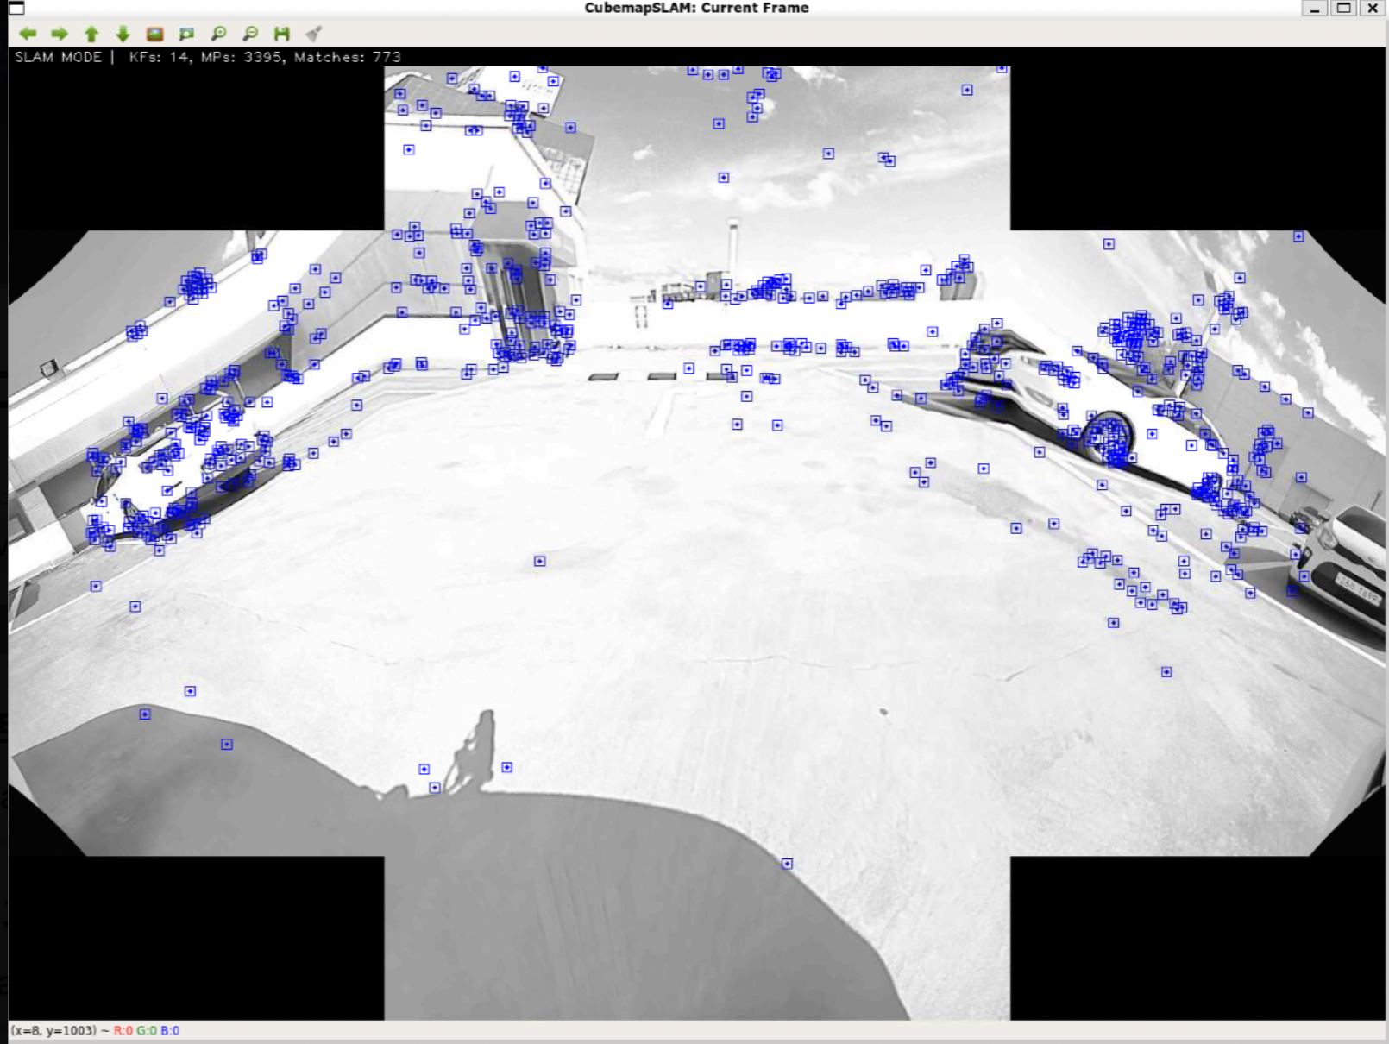Open the window menu icon in title bar
The image size is (1389, 1044).
pyautogui.click(x=16, y=8)
